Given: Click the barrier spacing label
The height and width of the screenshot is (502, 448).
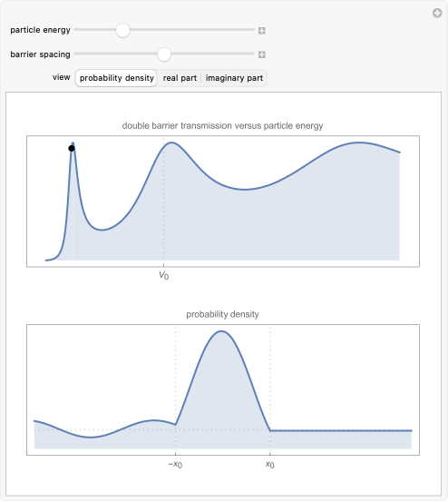Looking at the screenshot, I should click(40, 54).
